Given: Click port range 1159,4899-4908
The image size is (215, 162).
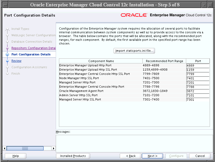Looking at the screenshot, I should [155, 70].
